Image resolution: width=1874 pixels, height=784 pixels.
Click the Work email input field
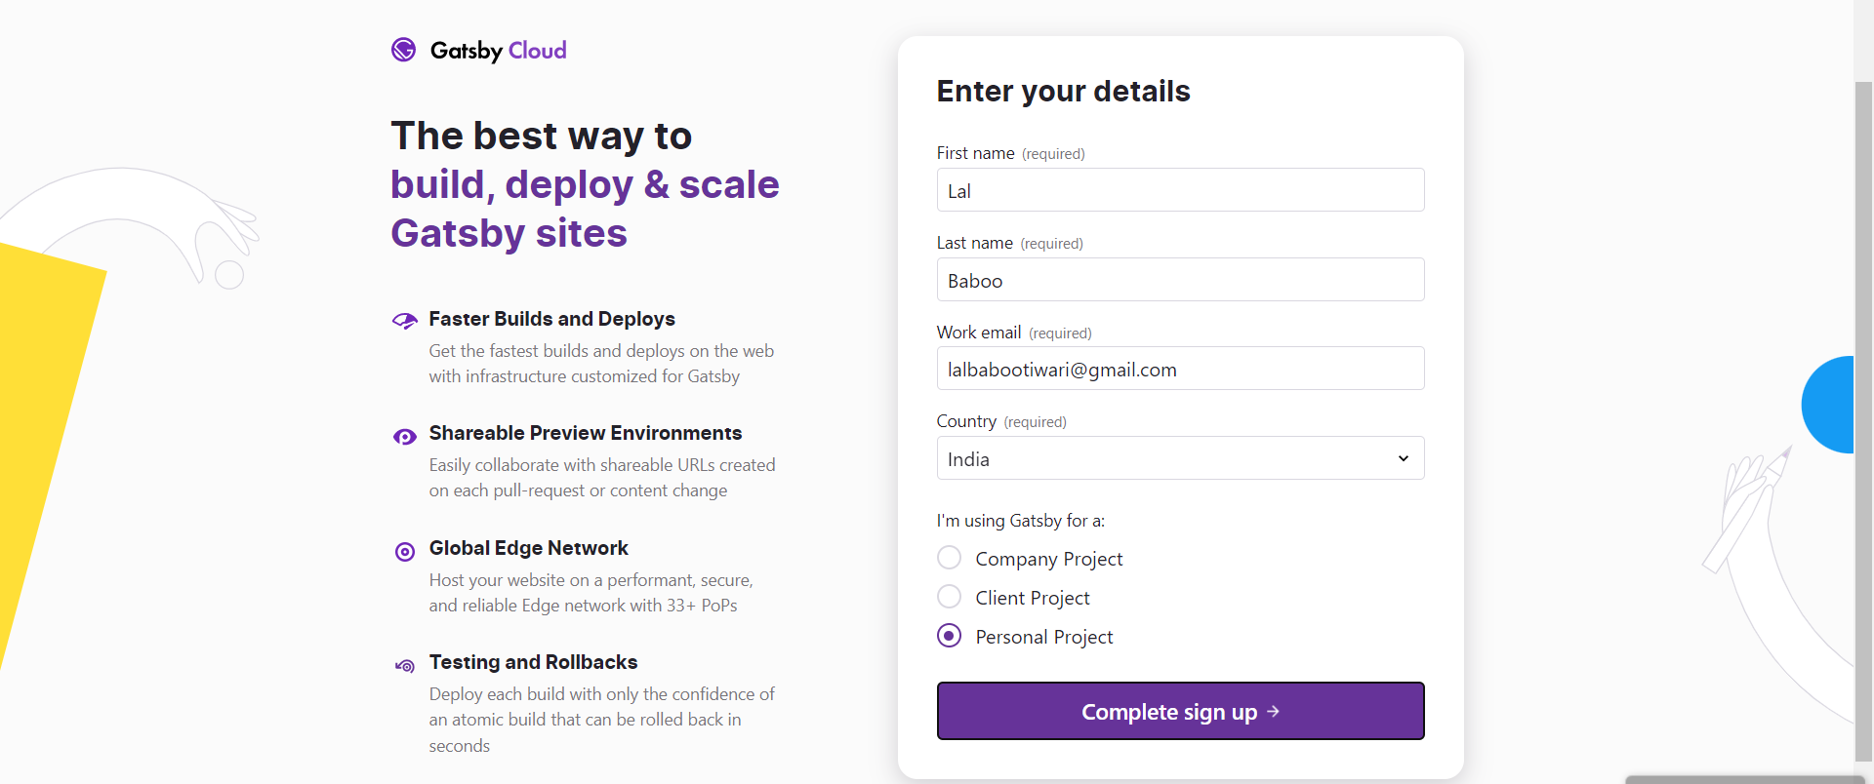(1180, 369)
